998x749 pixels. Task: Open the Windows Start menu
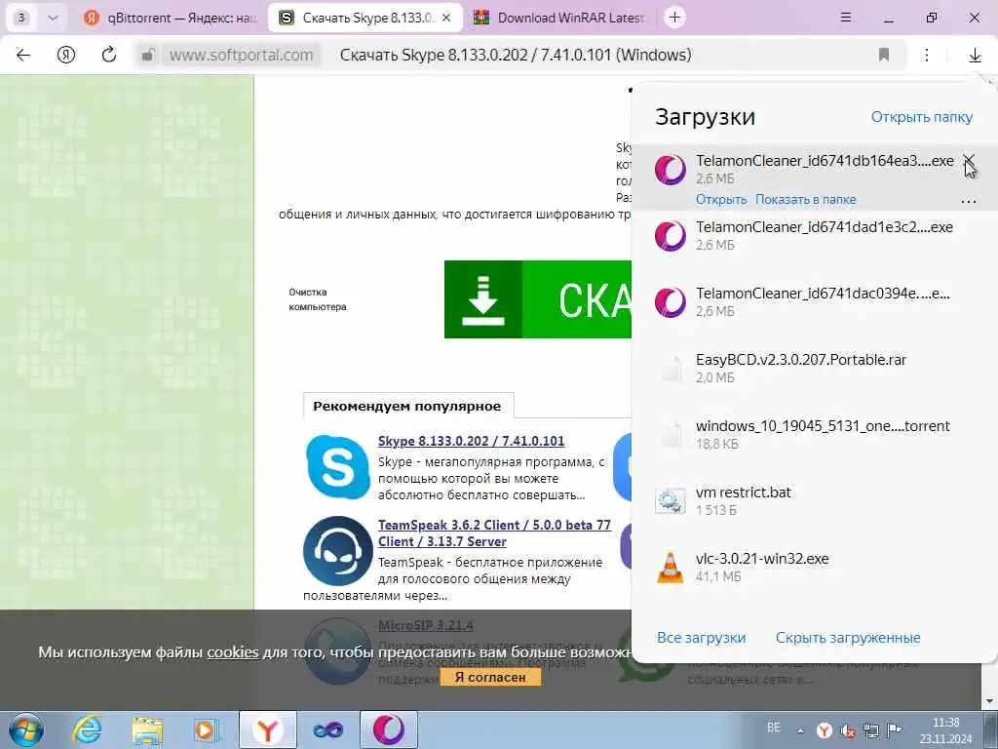click(x=25, y=729)
